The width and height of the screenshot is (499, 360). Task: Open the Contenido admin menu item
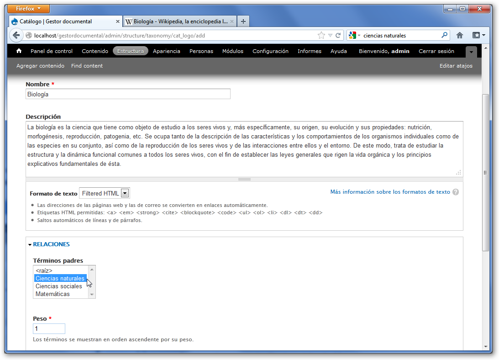pos(95,51)
